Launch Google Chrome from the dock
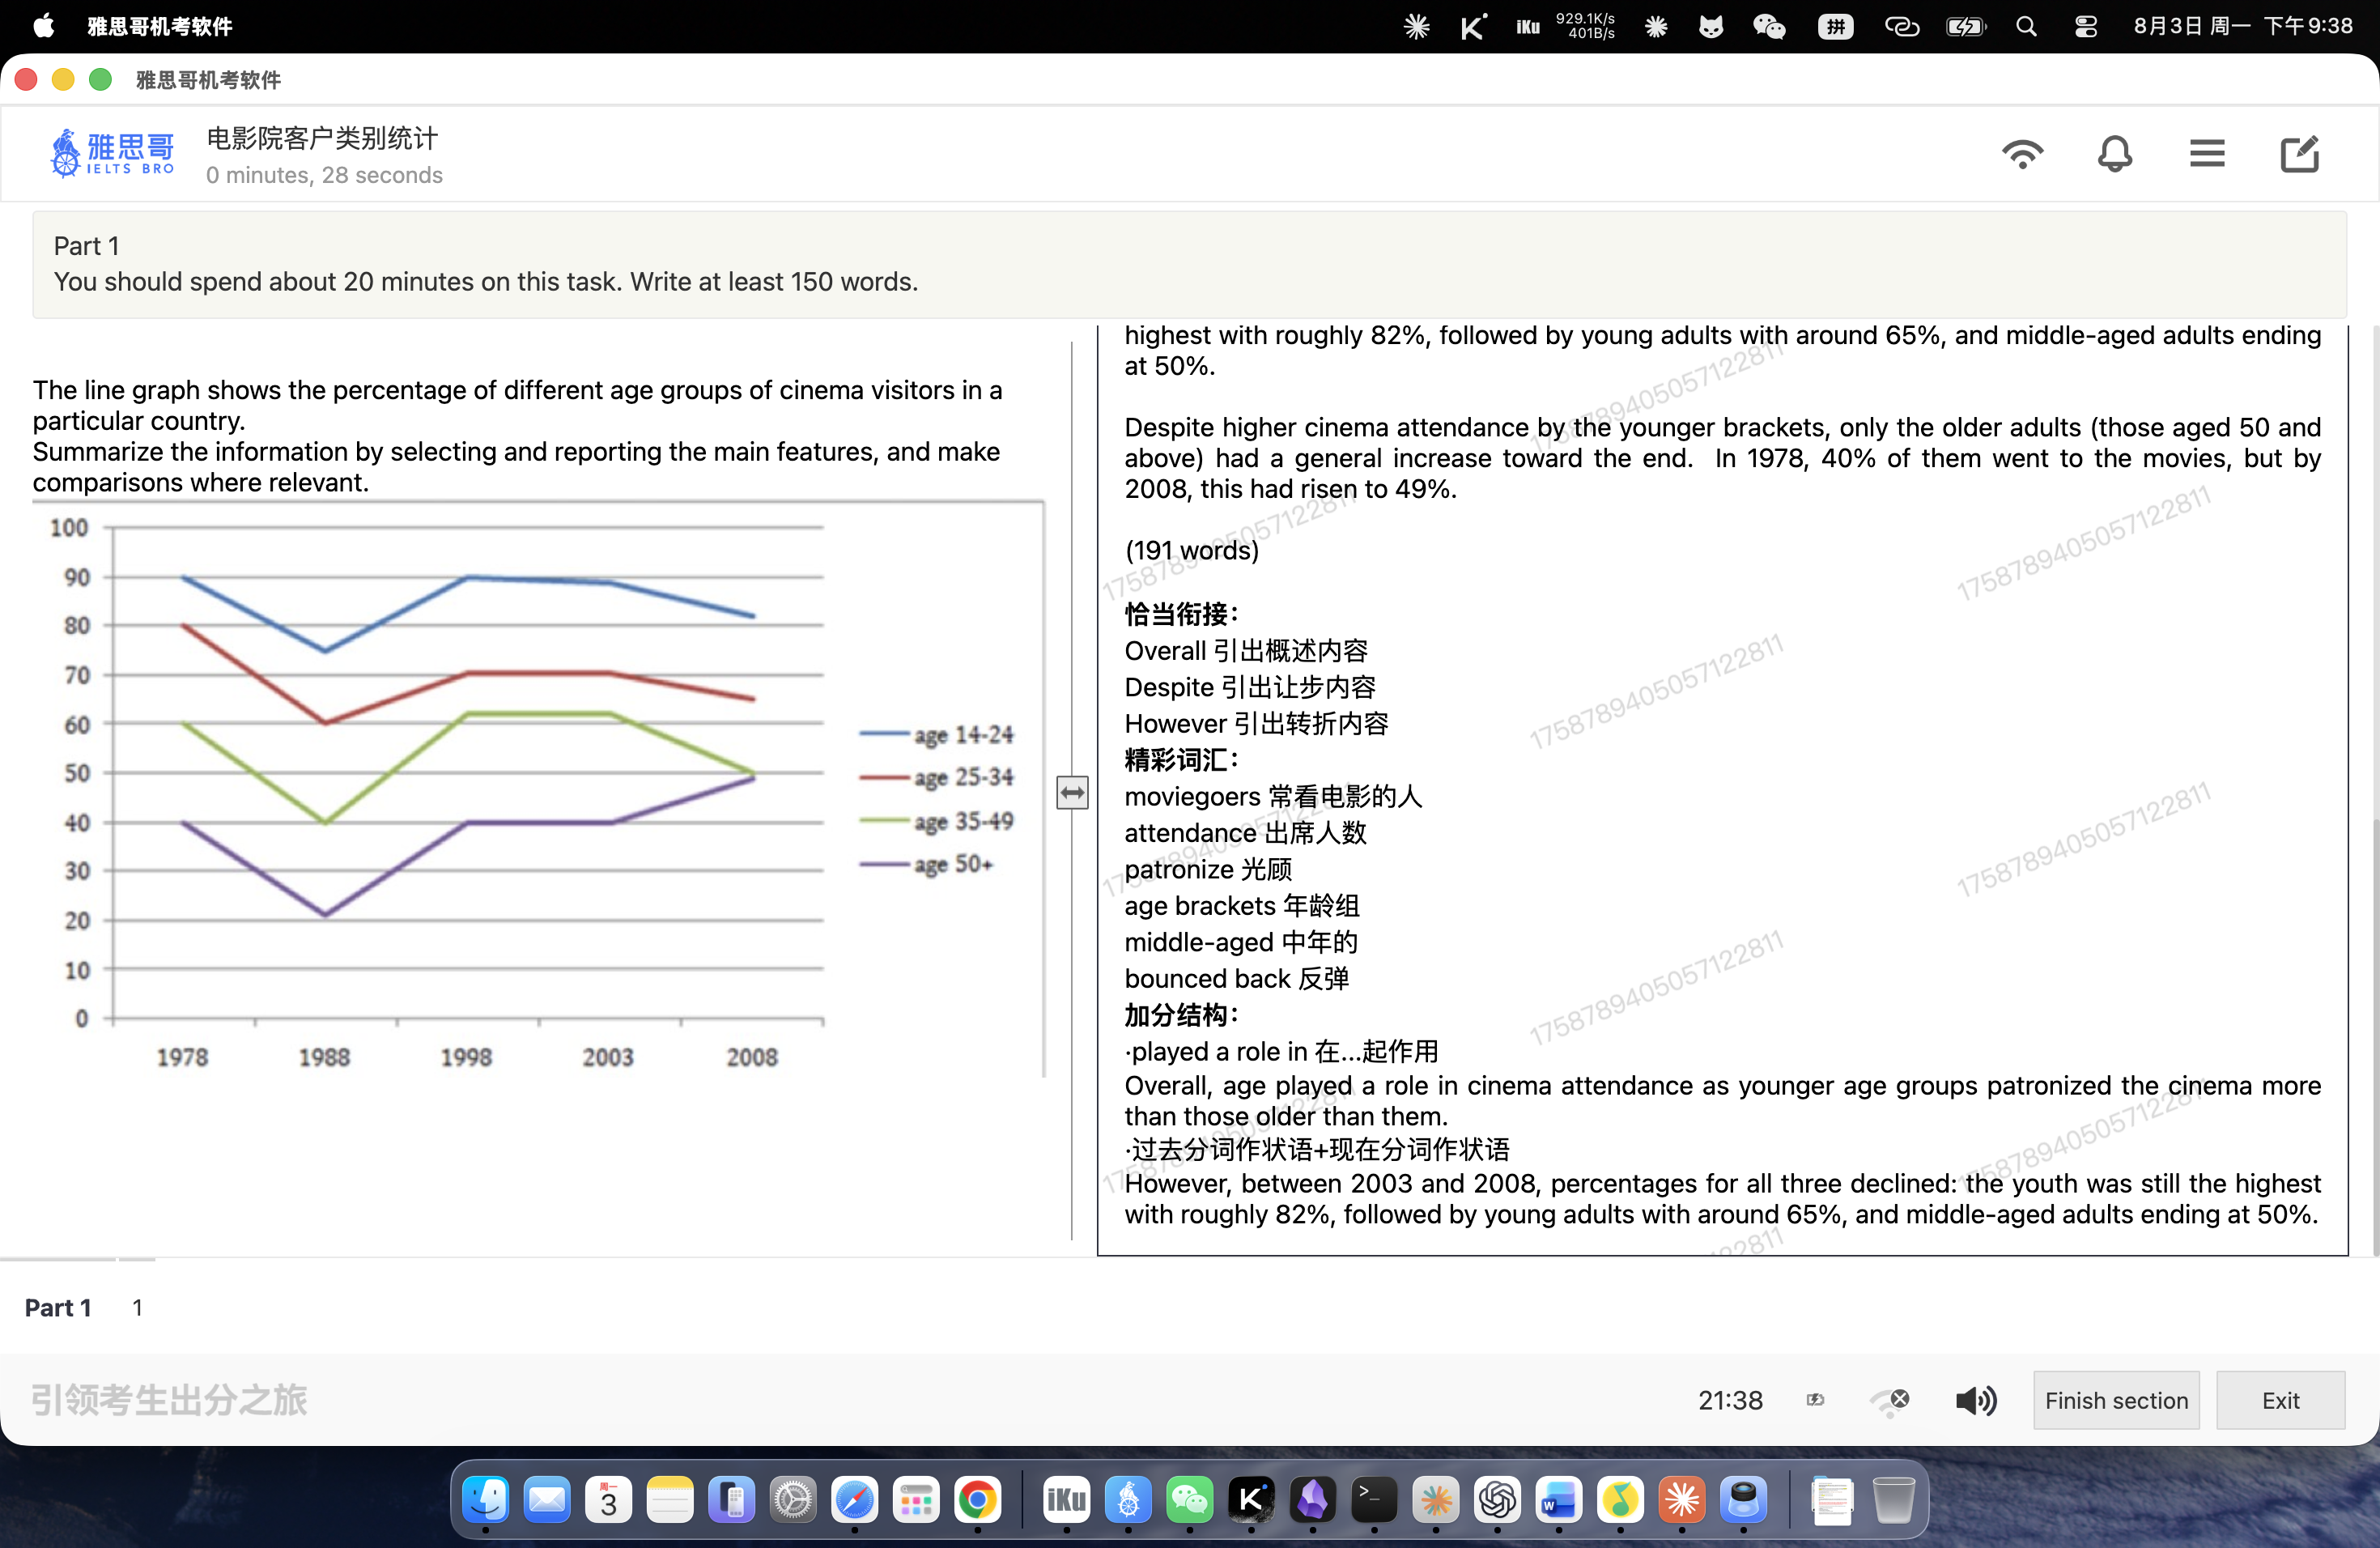Screen dimensions: 2380x1548 pyautogui.click(x=977, y=1500)
